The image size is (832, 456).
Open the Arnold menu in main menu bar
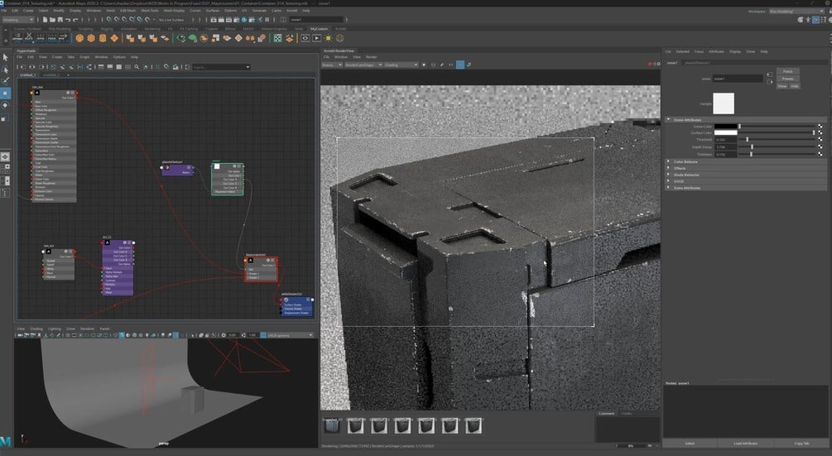point(291,10)
